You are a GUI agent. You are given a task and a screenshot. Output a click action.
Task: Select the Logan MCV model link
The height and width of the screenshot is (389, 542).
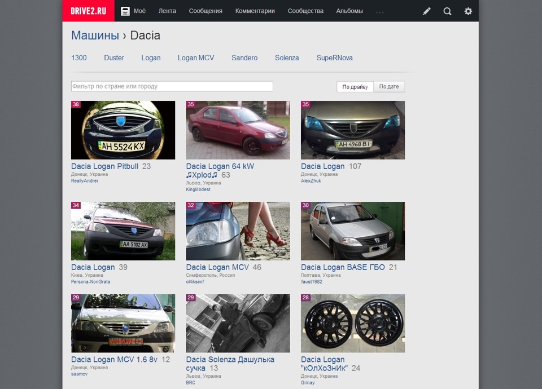click(x=196, y=58)
